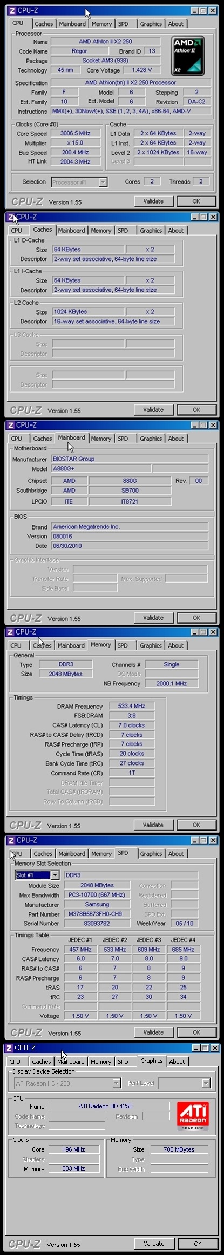This screenshot has height=1255, width=224.
Task: Click Validate in the Caches tab window
Action: [x=153, y=410]
